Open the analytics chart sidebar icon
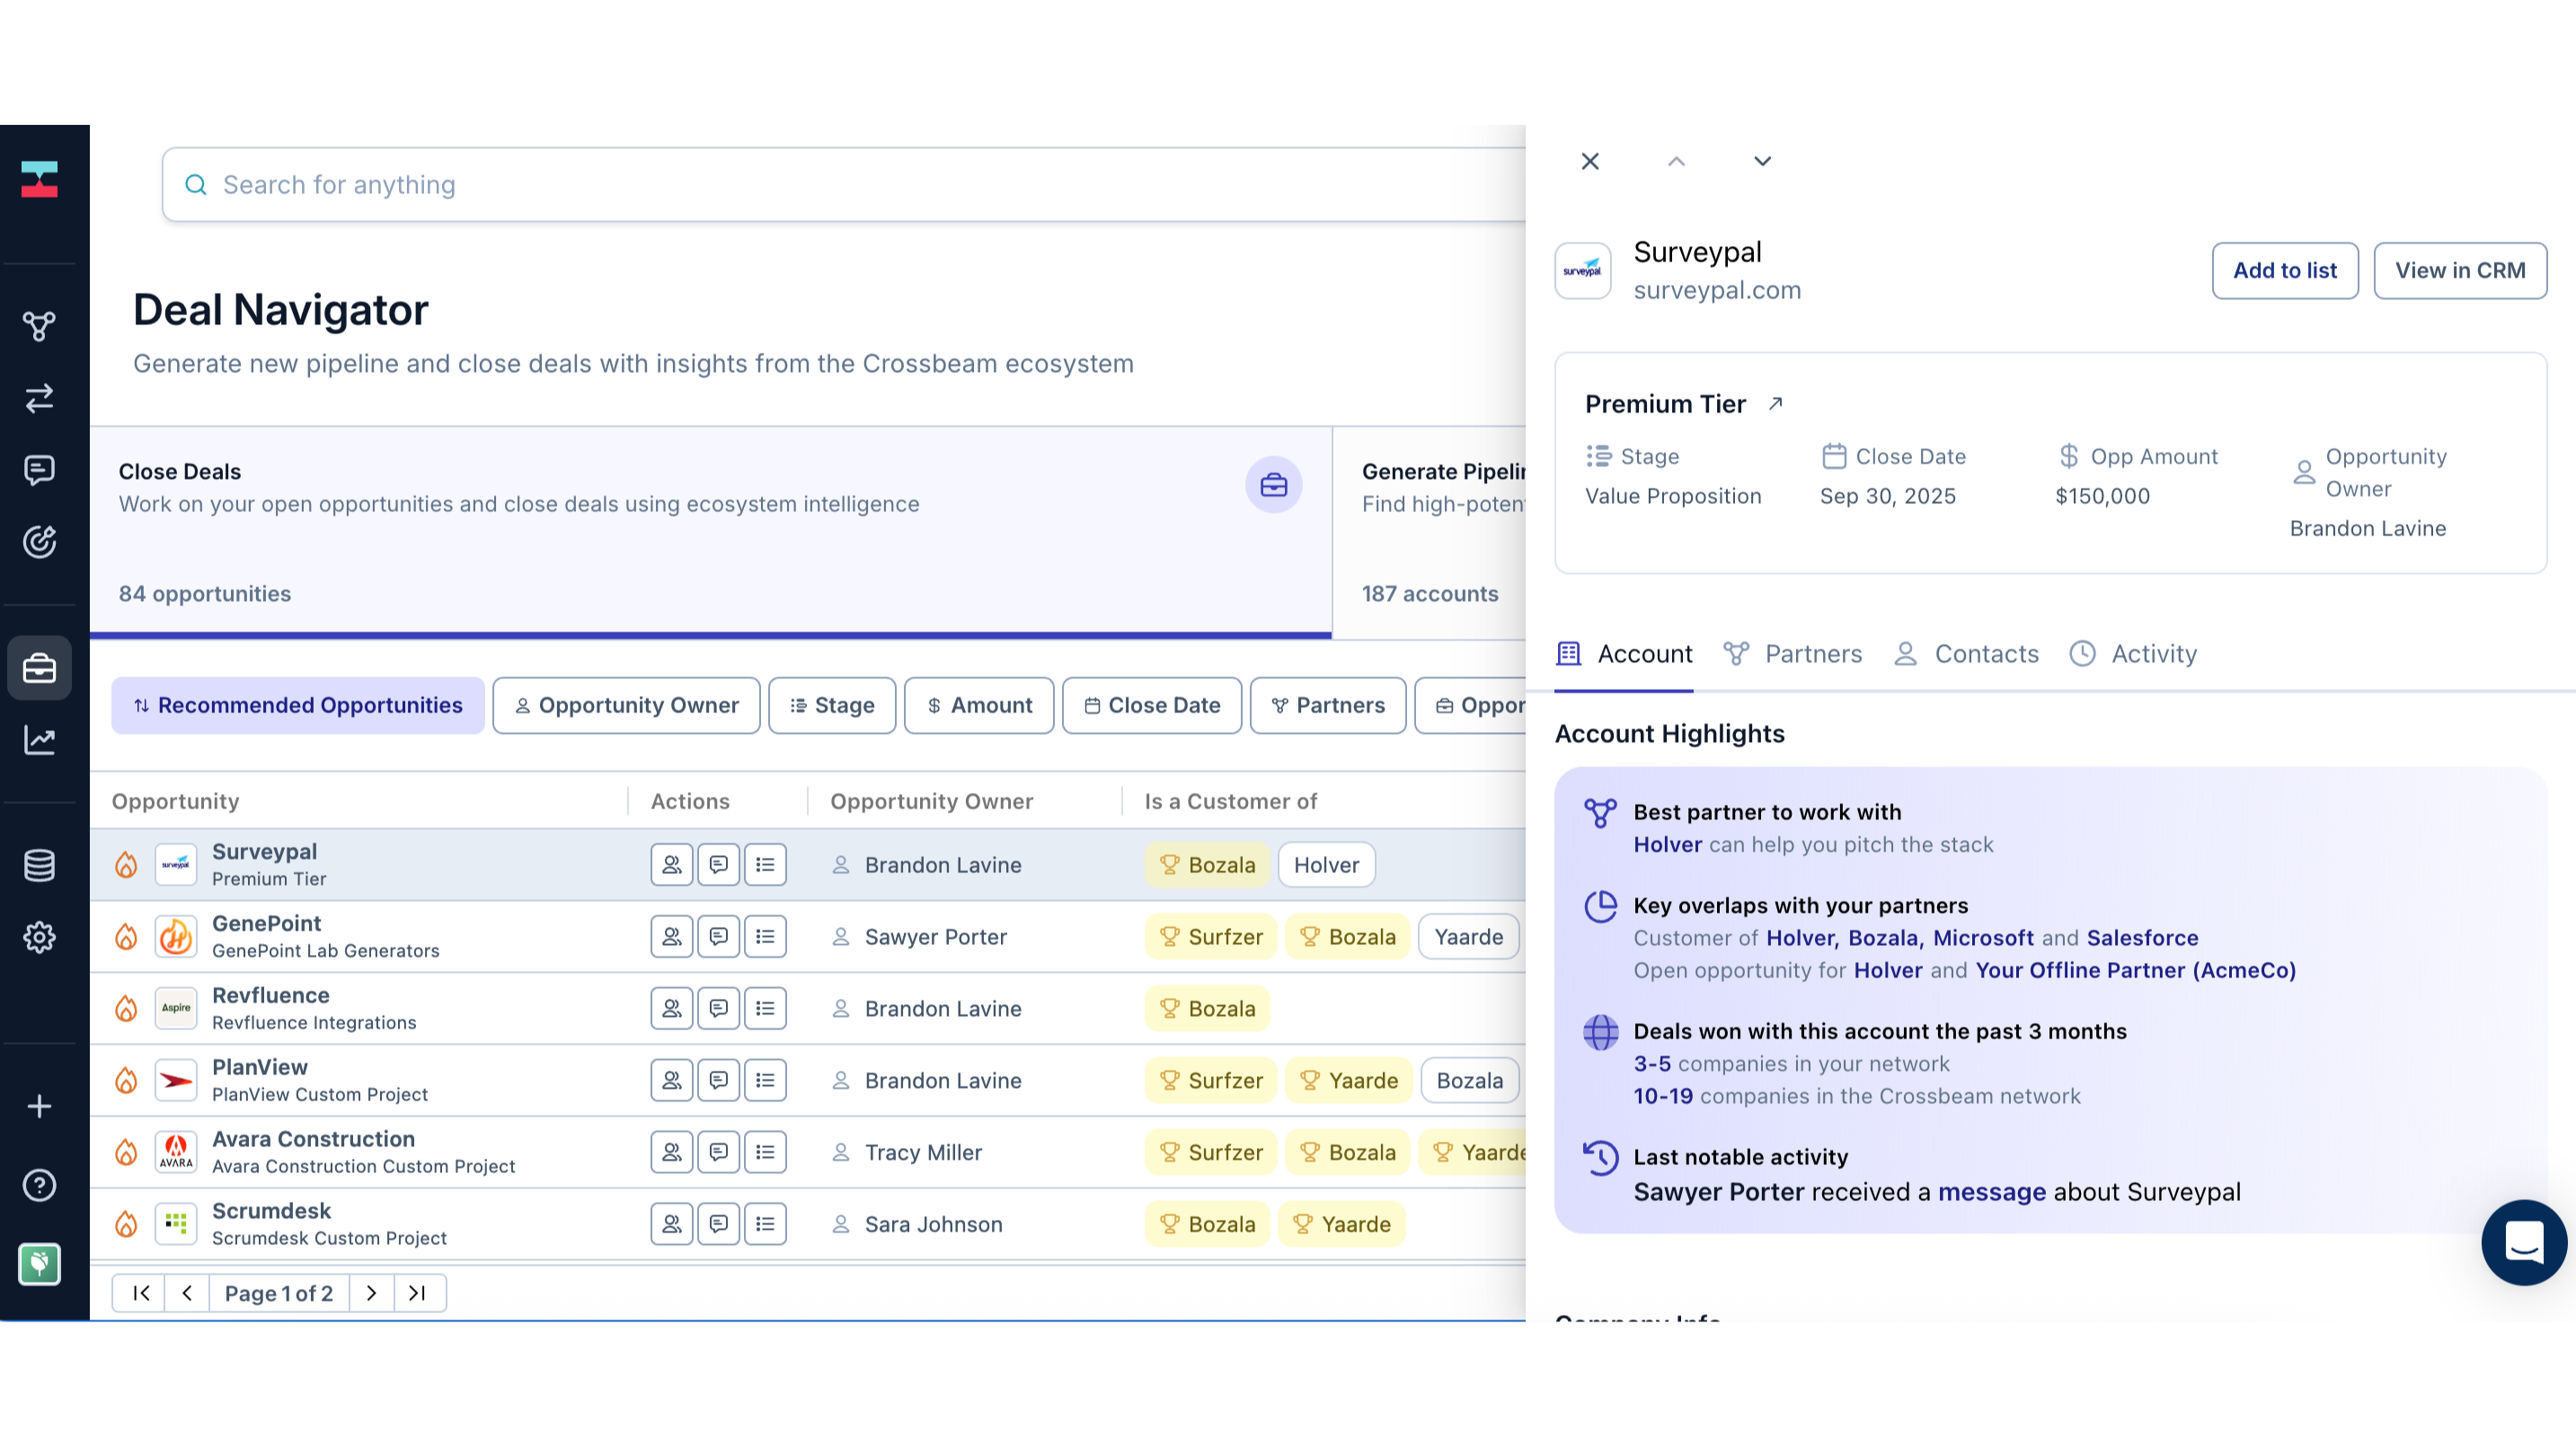This screenshot has width=2576, height=1448. [x=39, y=740]
